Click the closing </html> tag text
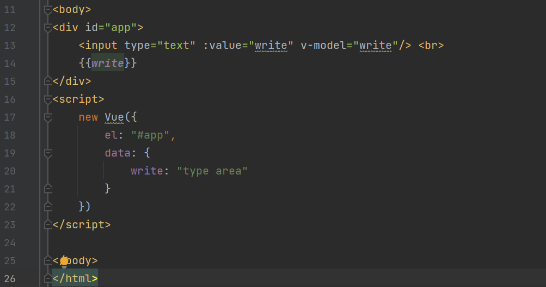Screen dimensions: 546x287 75,278
